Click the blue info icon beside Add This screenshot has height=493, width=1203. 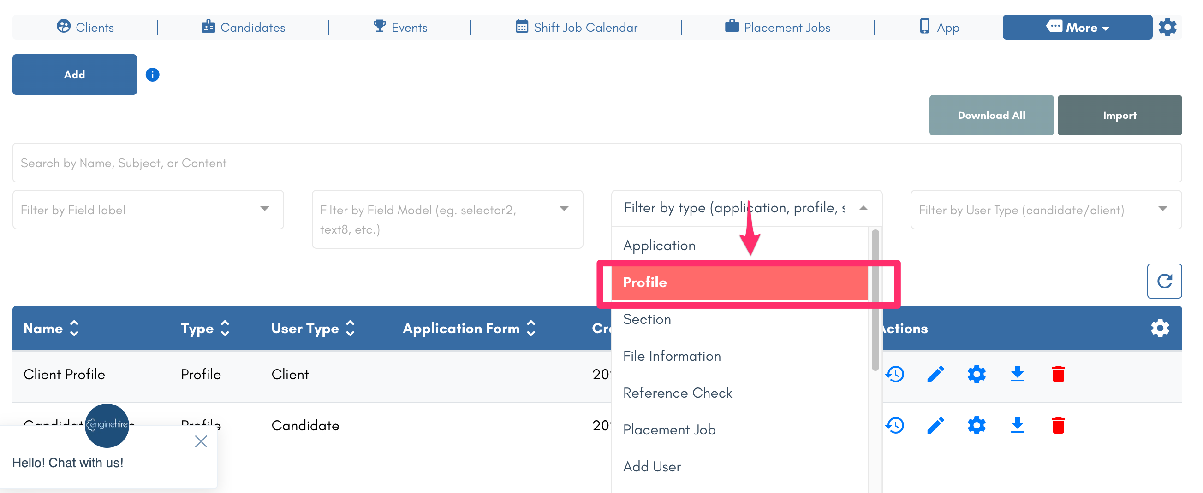(152, 75)
